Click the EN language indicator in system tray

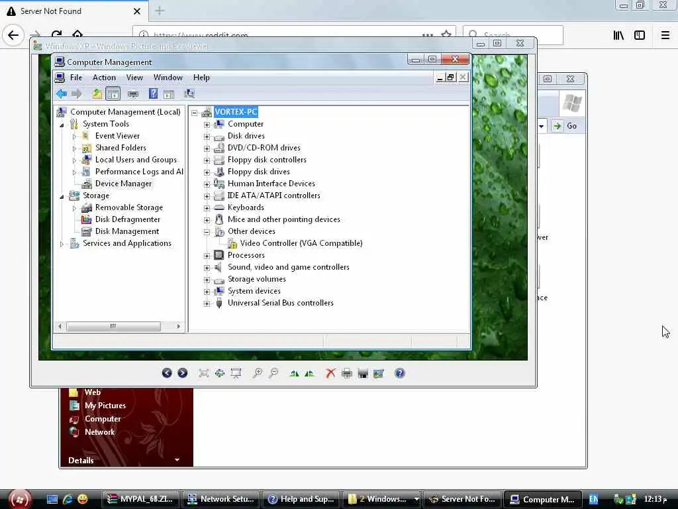(593, 499)
